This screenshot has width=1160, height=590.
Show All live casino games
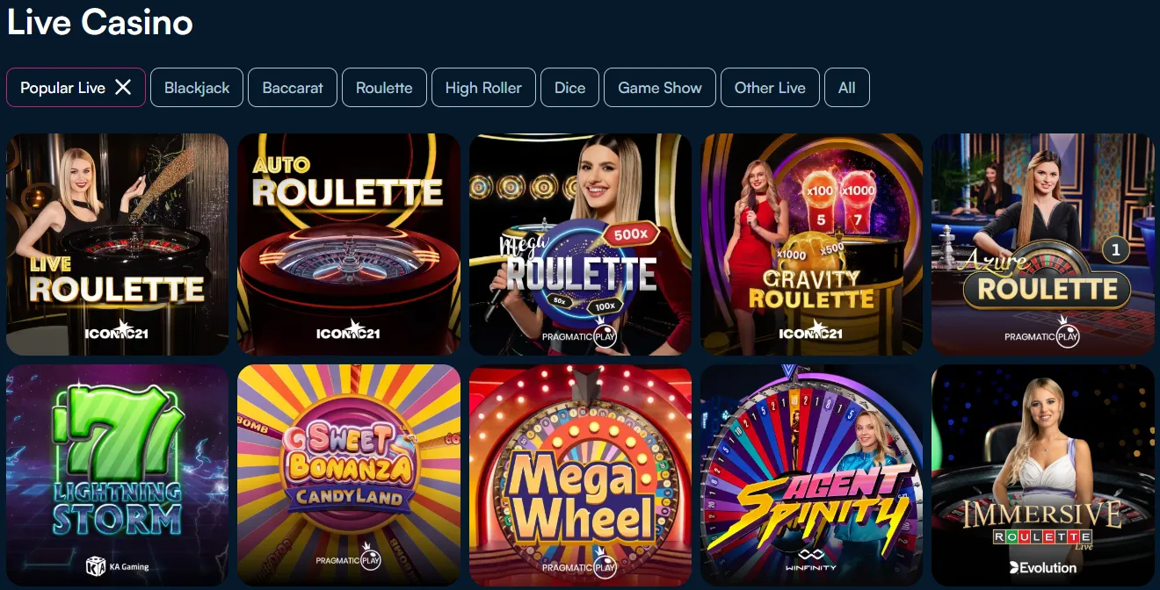847,87
